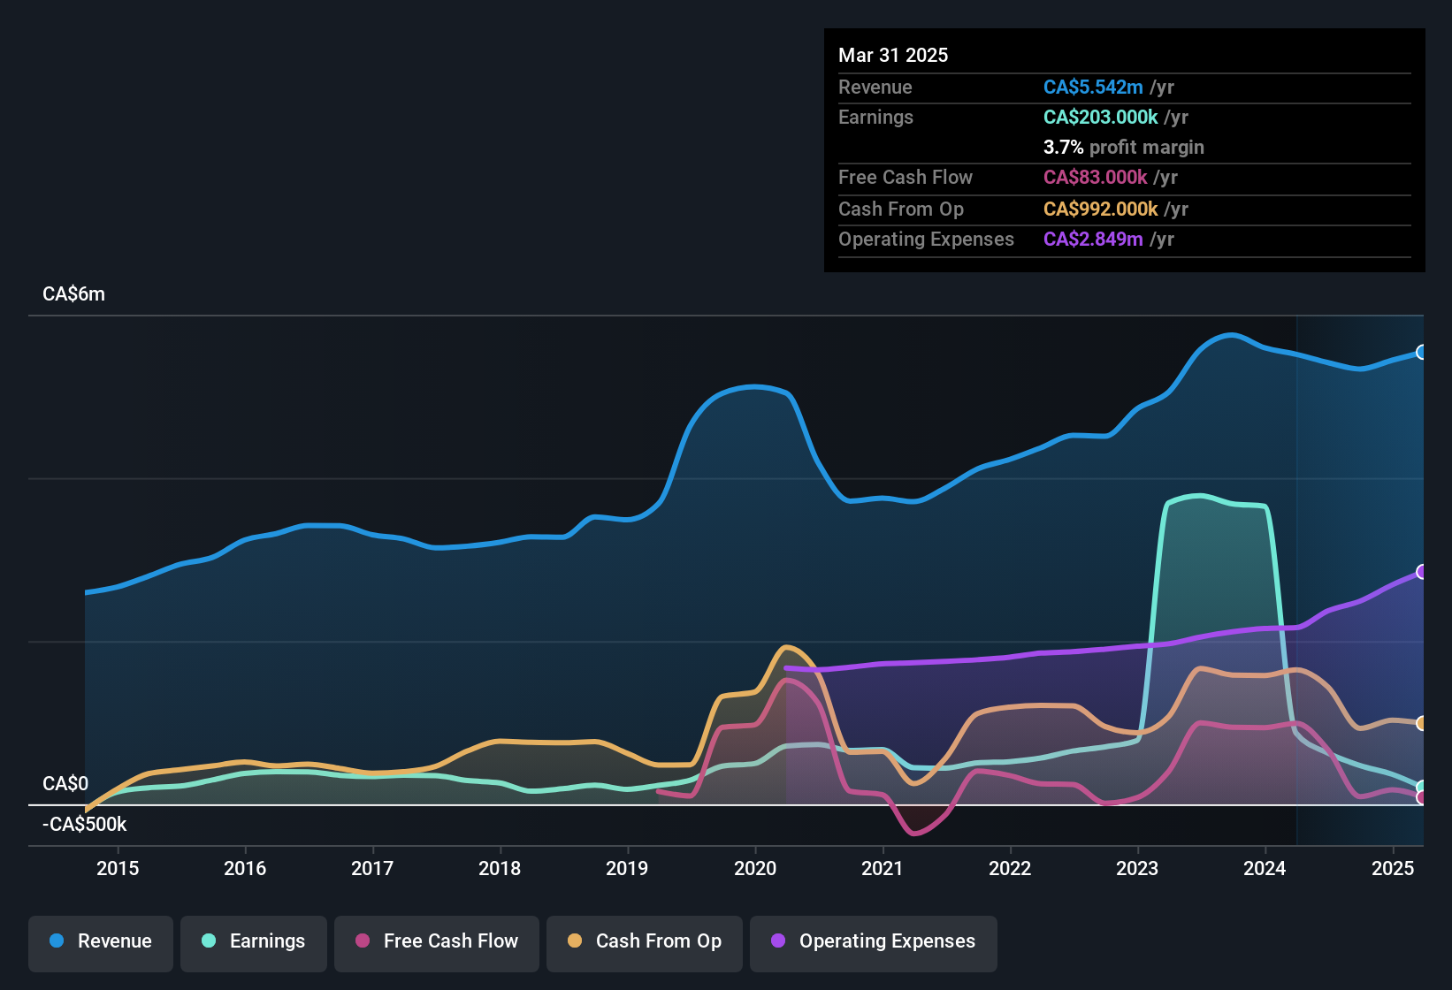Toggle the Operating Expenses legend button
This screenshot has height=990, width=1452.
point(874,942)
